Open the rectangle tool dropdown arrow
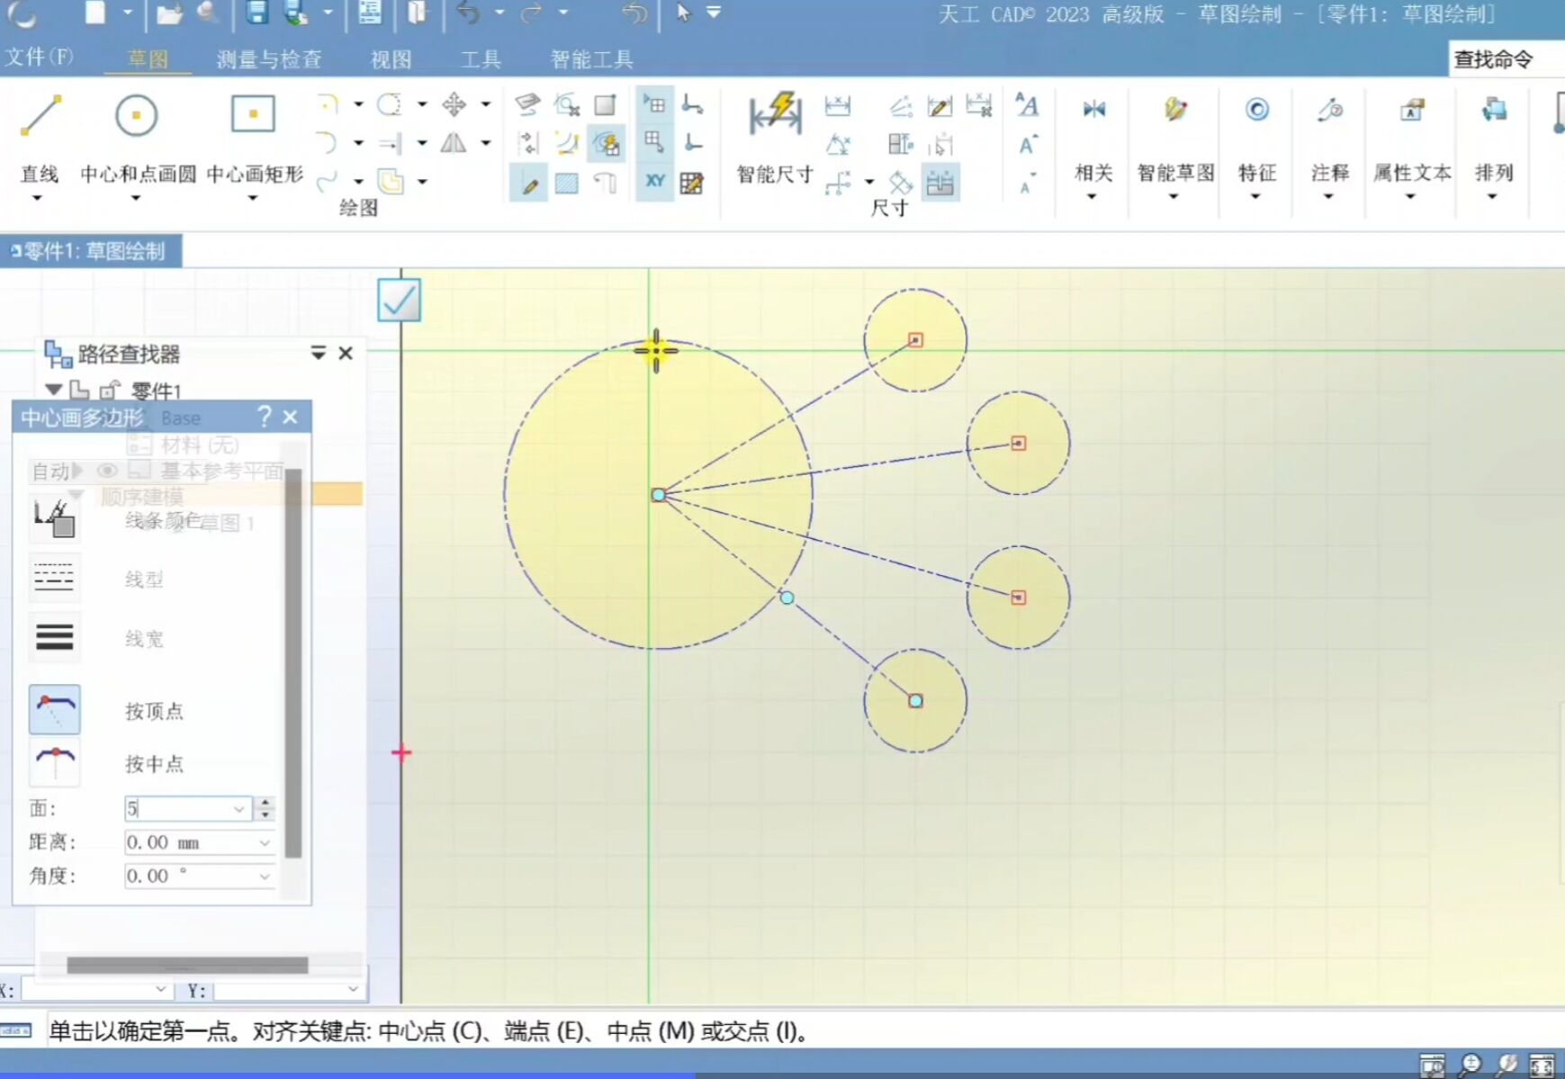 click(253, 199)
